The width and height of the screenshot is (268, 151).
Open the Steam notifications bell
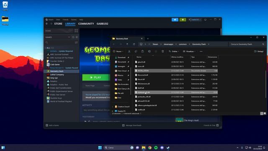[x=183, y=20]
